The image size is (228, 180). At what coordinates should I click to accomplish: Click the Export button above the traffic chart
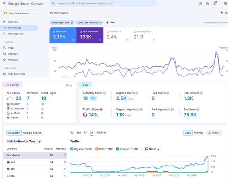pyautogui.click(x=214, y=133)
